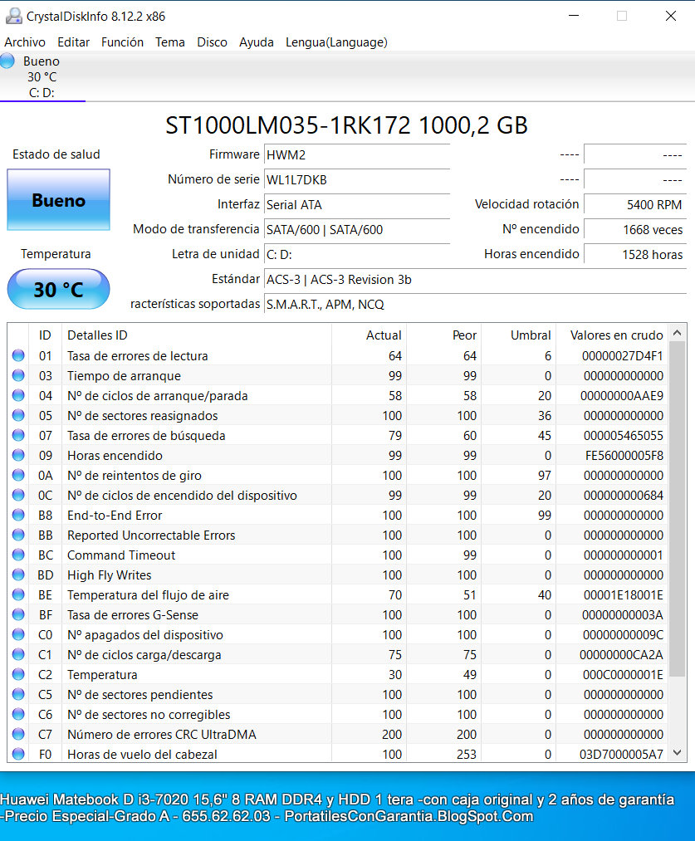The height and width of the screenshot is (841, 695).
Task: Click the scroll up arrow of SMART table
Action: click(x=678, y=333)
